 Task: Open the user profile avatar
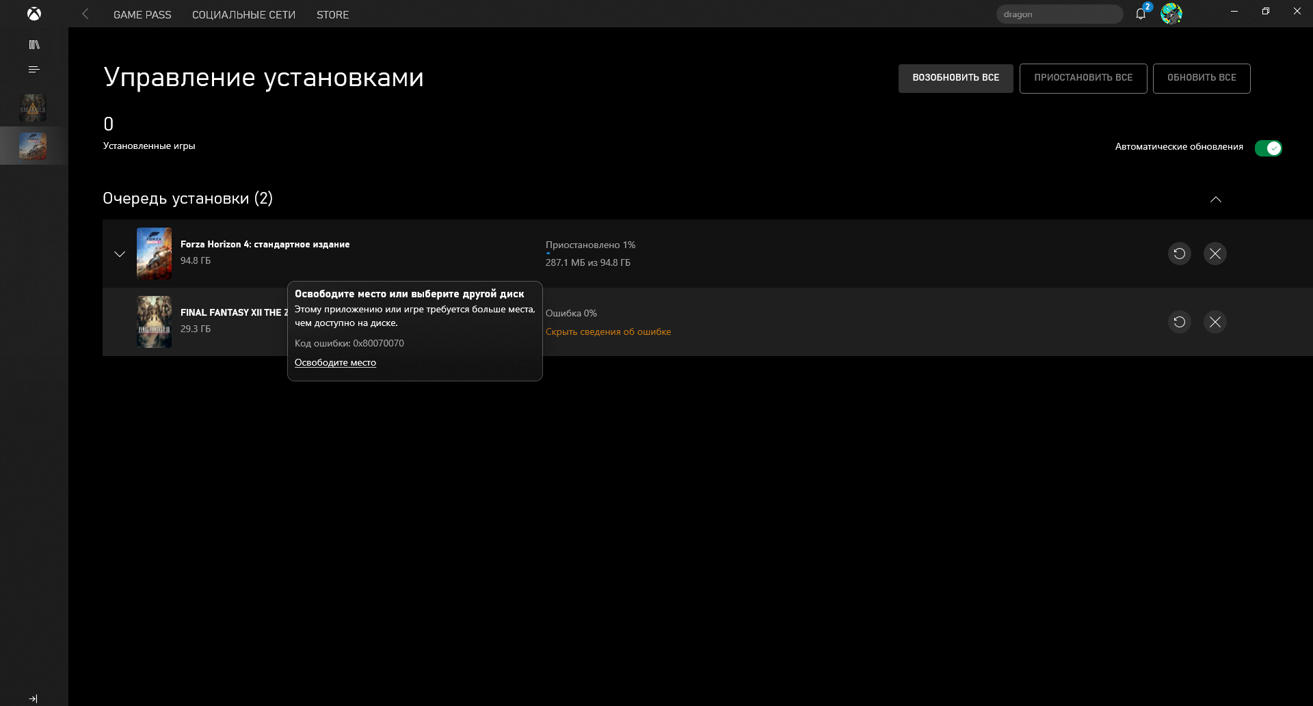click(1171, 14)
